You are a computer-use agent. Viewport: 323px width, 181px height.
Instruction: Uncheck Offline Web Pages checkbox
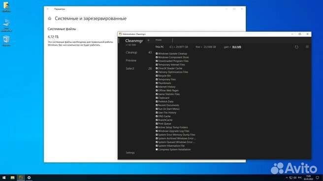(x=157, y=90)
